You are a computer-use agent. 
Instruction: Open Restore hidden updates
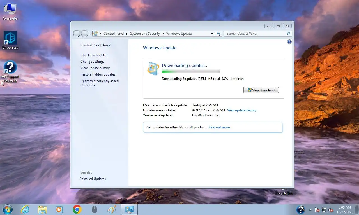(98, 74)
